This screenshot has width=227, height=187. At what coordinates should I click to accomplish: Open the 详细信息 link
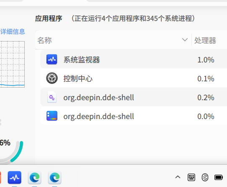[13, 31]
